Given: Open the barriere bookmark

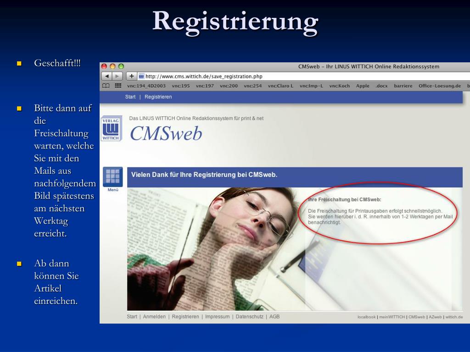Looking at the screenshot, I should (403, 86).
